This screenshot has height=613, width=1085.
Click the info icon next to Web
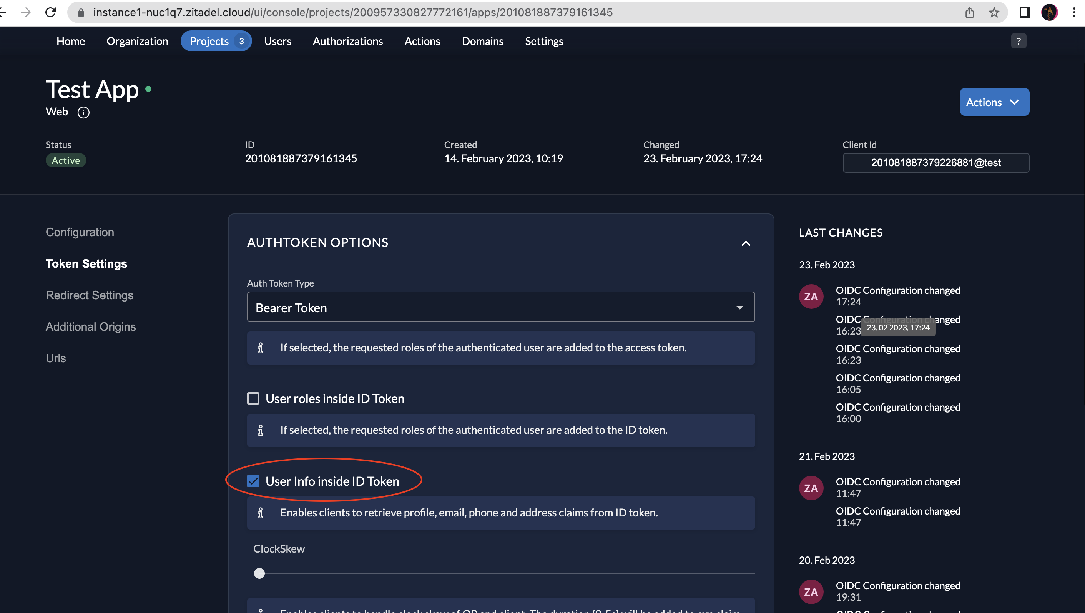click(83, 112)
